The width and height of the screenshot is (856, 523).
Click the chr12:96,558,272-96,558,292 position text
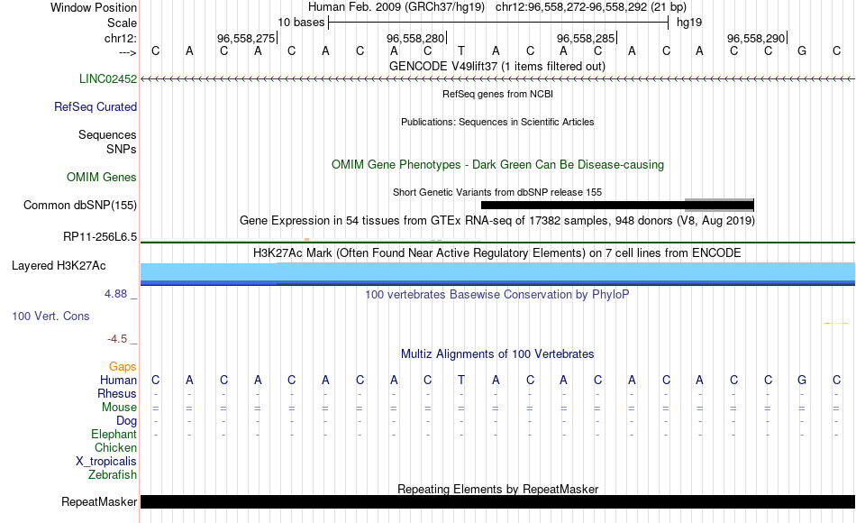[571, 7]
